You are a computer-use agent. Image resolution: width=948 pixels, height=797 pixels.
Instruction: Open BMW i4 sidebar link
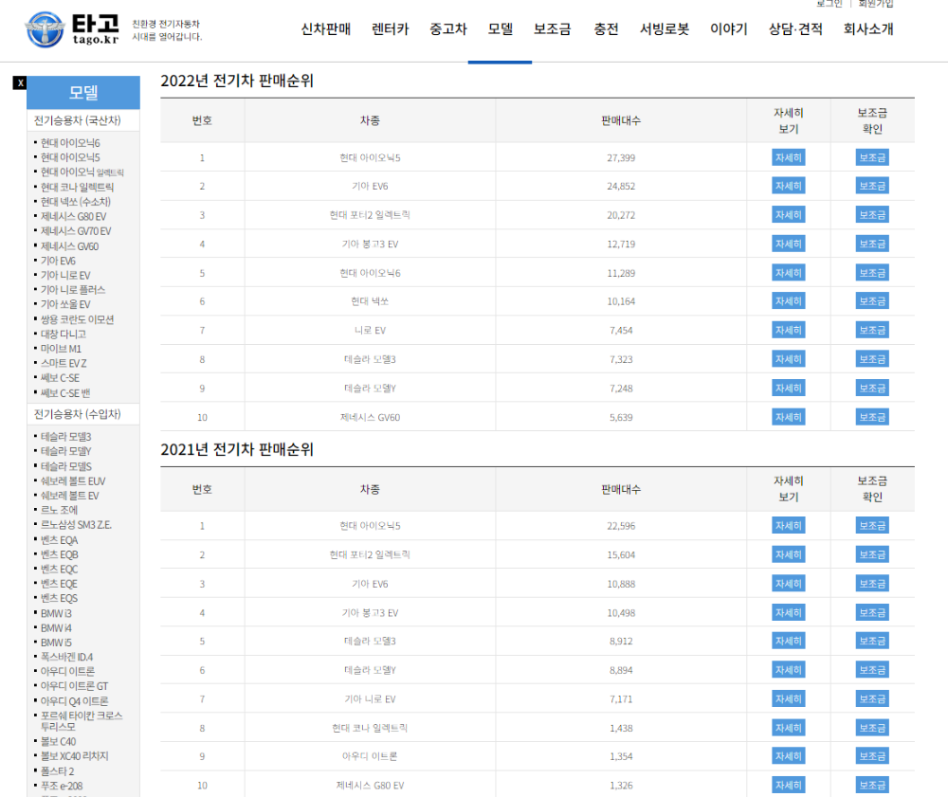pos(56,627)
